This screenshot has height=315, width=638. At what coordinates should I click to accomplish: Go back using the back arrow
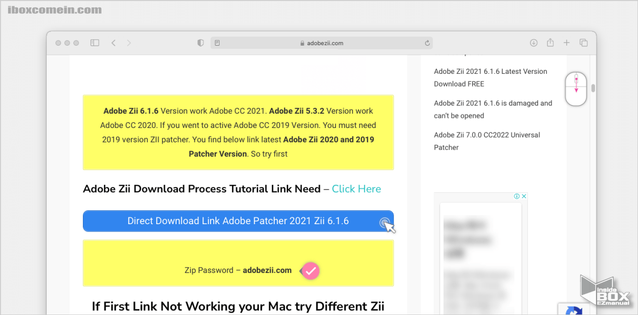click(113, 43)
